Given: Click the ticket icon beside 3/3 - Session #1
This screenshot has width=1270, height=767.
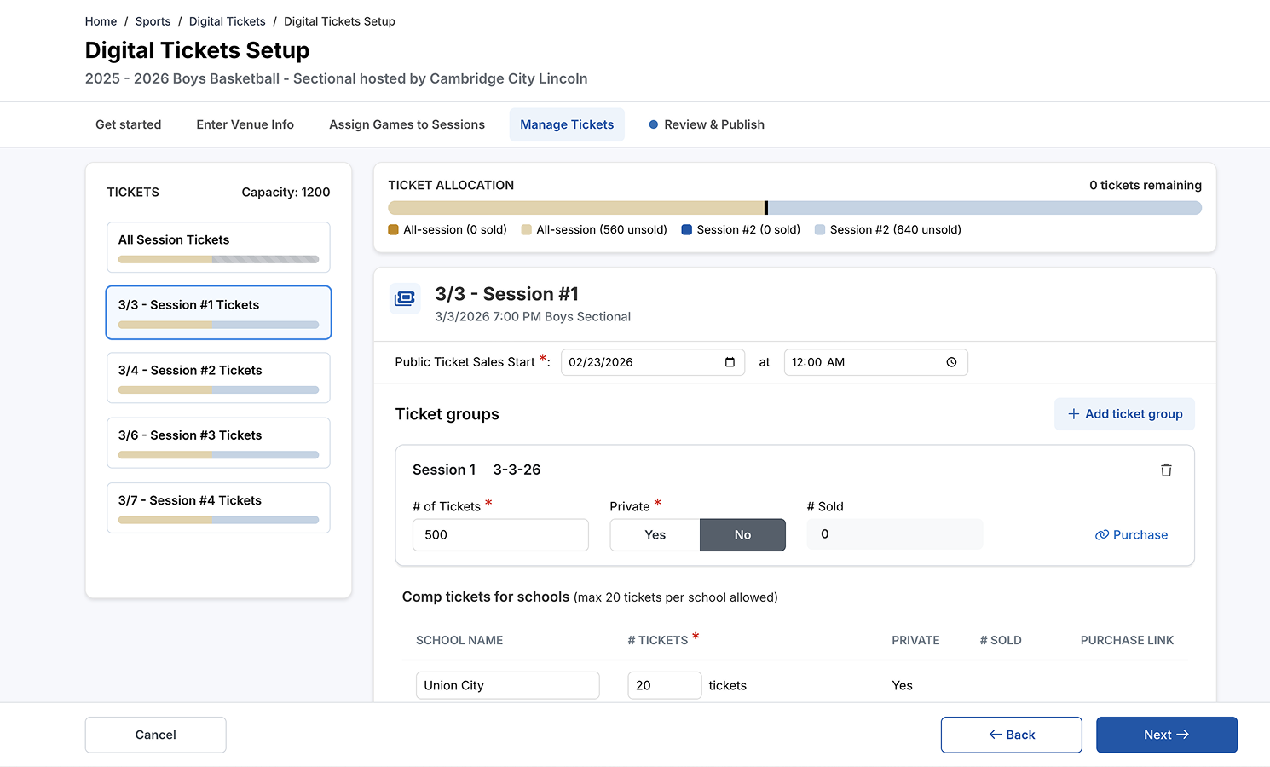Looking at the screenshot, I should tap(405, 298).
